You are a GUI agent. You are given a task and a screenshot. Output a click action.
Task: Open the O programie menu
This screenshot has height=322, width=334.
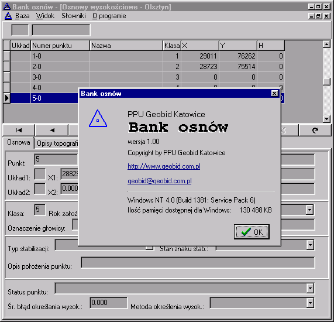tap(109, 16)
